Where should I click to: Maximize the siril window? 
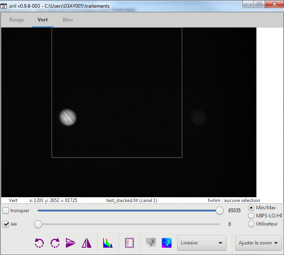tap(259, 4)
